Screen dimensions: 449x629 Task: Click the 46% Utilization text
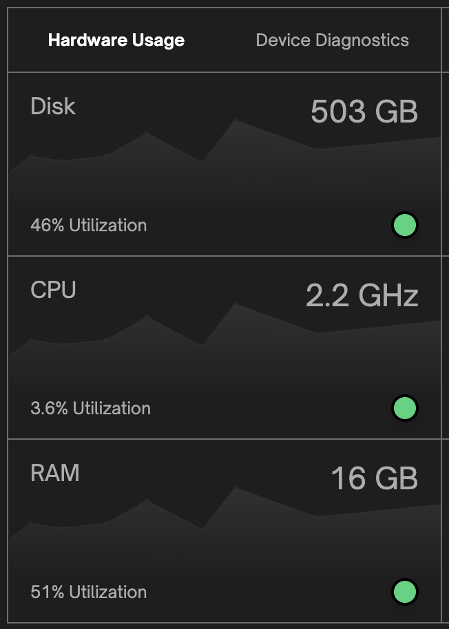coord(89,225)
